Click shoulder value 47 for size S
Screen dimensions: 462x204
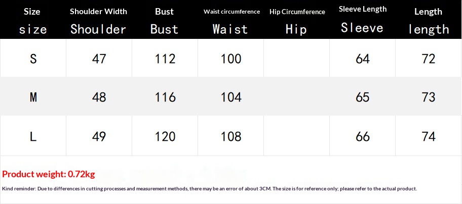pyautogui.click(x=99, y=59)
